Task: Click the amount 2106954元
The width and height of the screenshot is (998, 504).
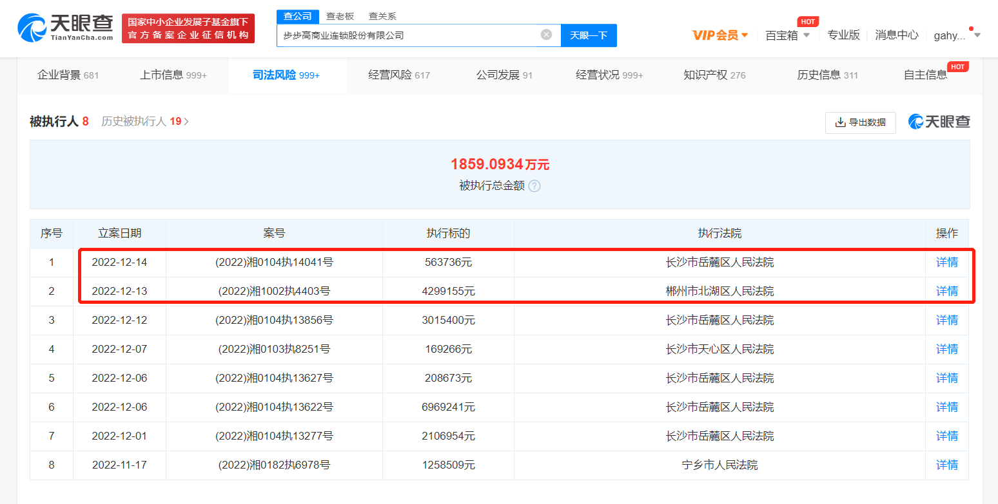Action: tap(448, 436)
